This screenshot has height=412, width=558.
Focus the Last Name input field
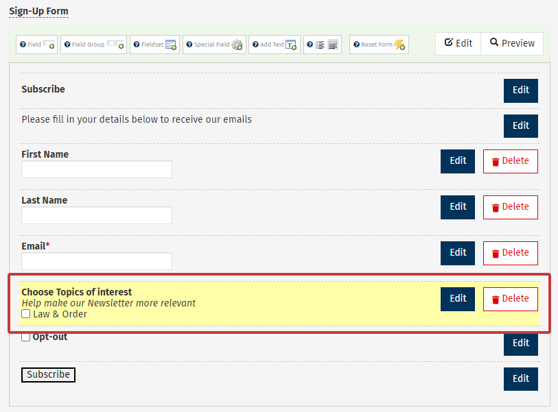pyautogui.click(x=96, y=215)
